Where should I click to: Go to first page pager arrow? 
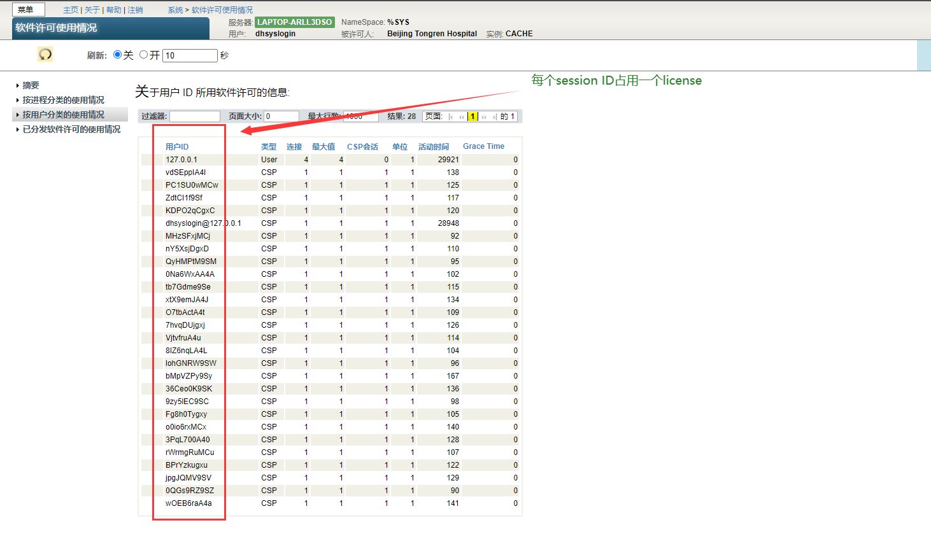pyautogui.click(x=451, y=116)
